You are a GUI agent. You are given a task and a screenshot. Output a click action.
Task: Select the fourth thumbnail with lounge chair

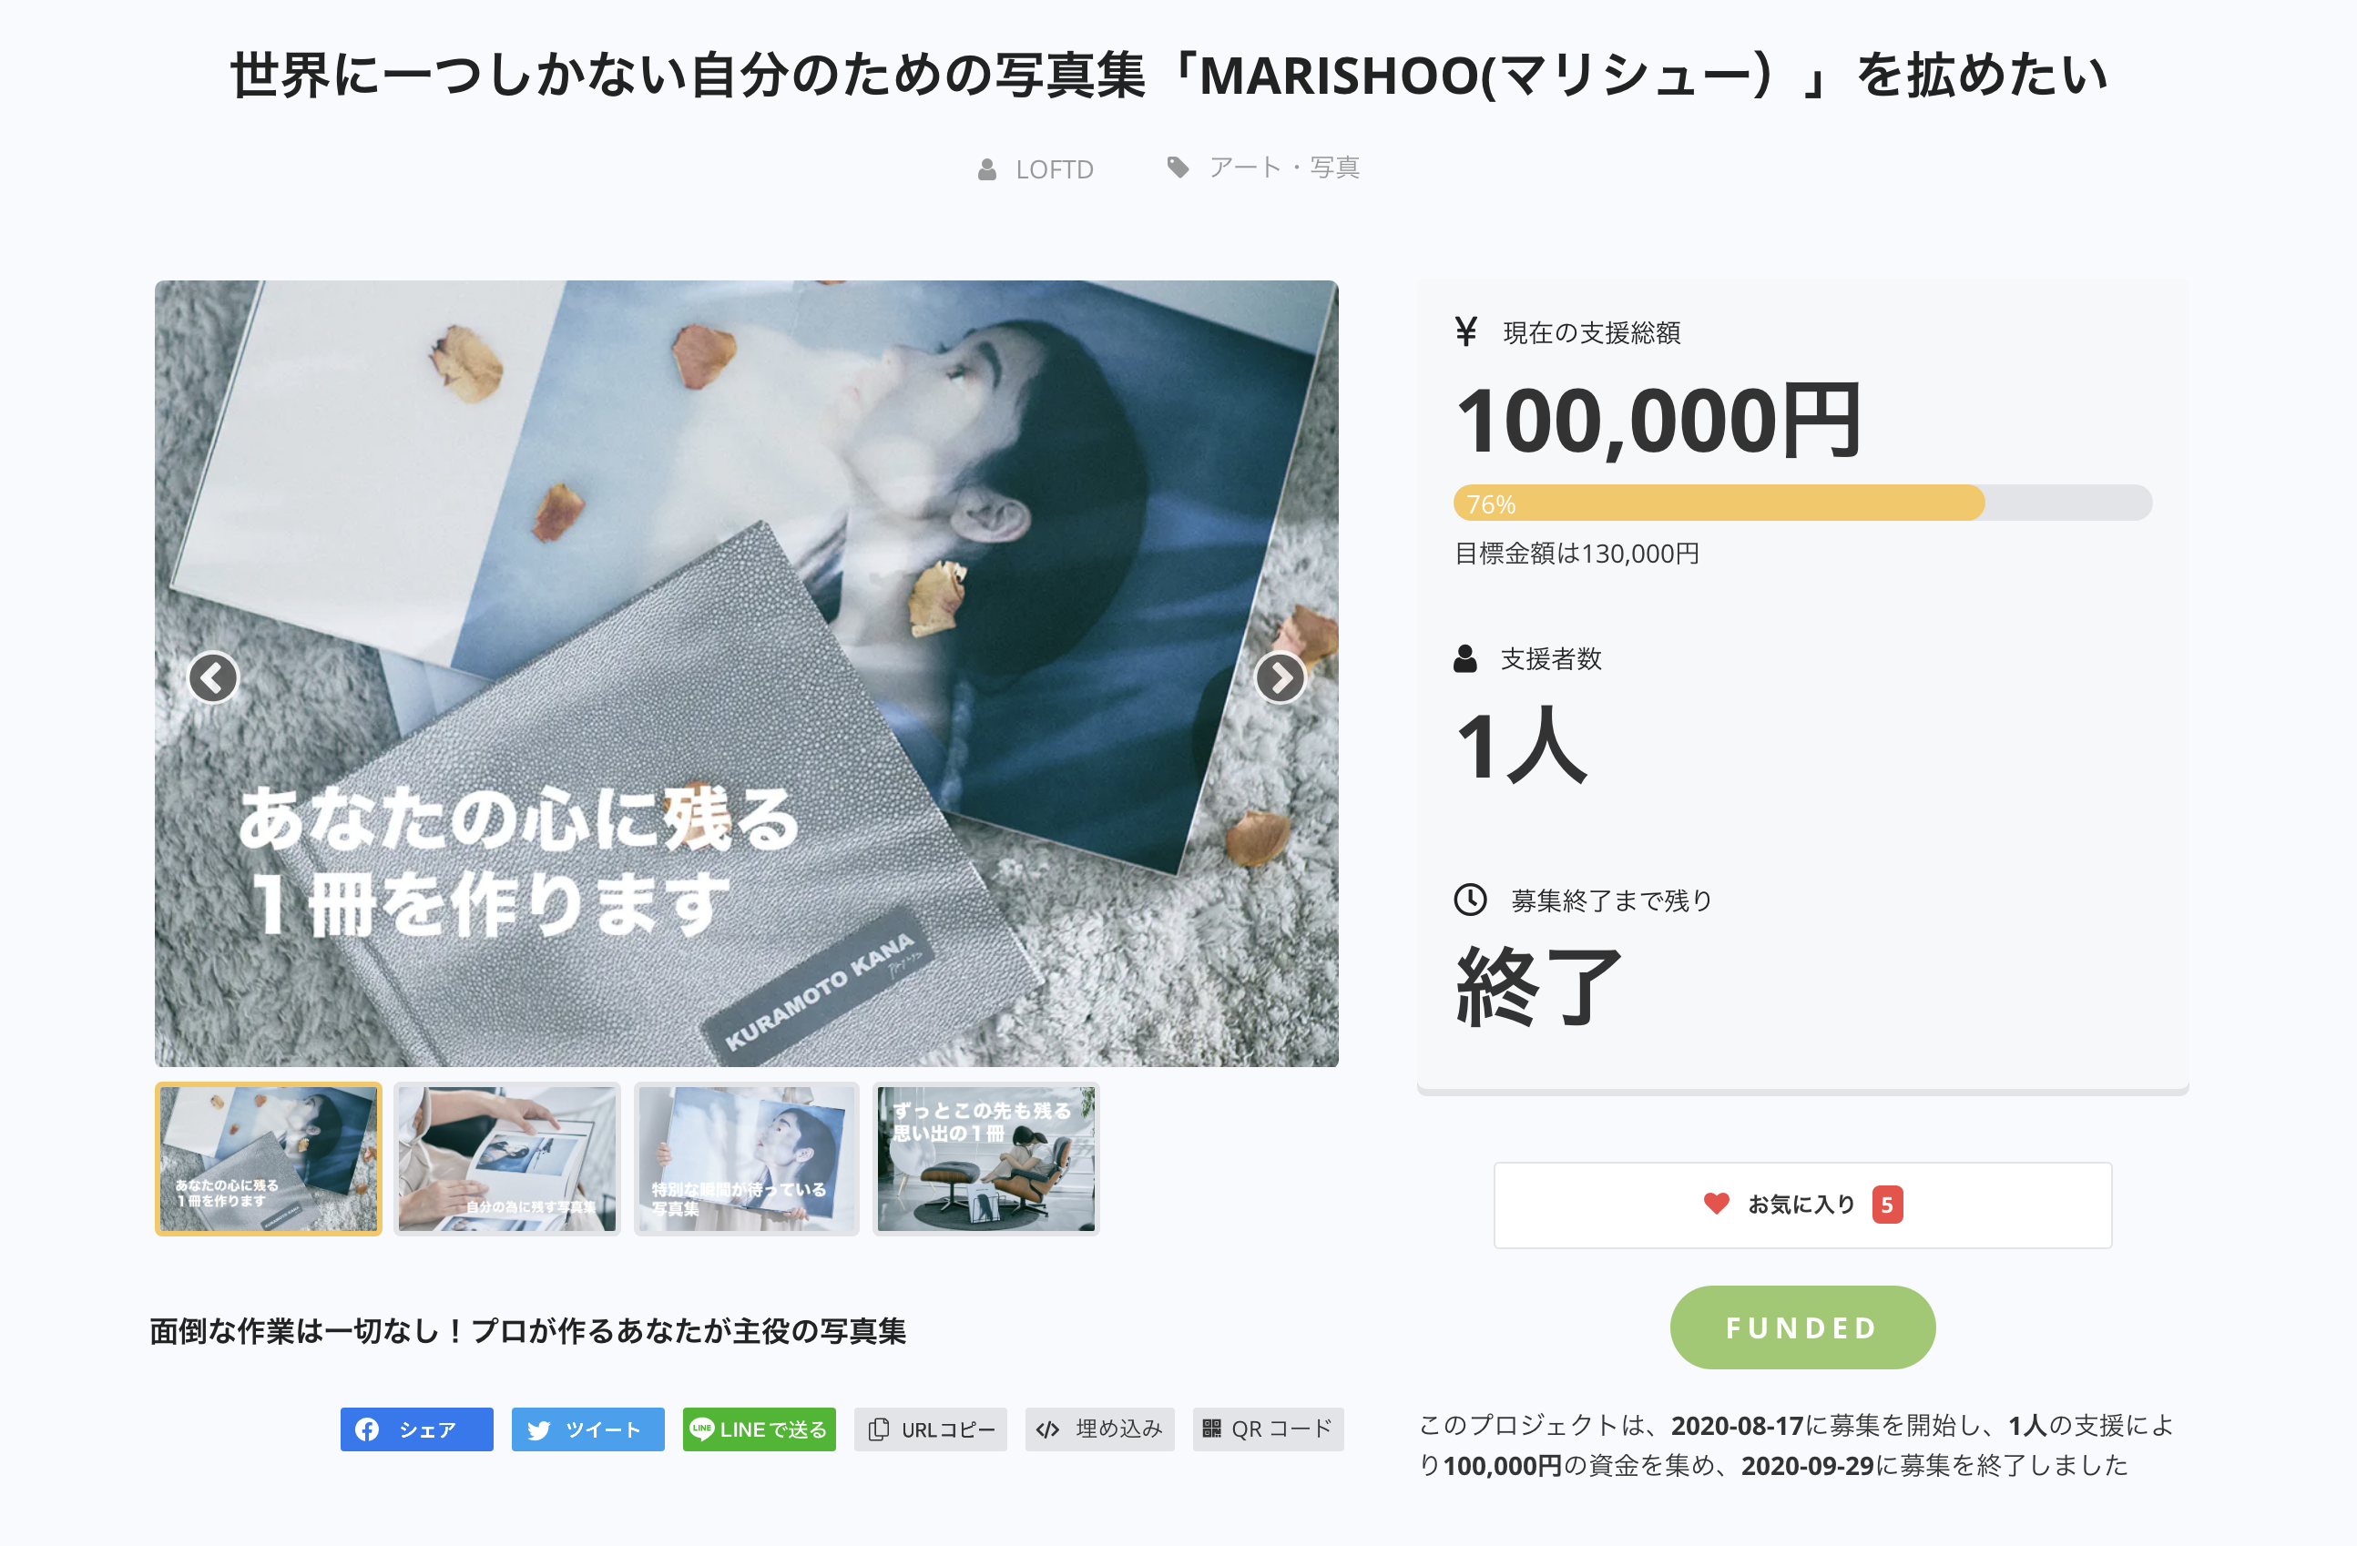pos(986,1159)
